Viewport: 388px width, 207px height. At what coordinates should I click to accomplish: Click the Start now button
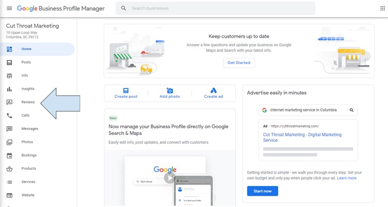pos(262,191)
